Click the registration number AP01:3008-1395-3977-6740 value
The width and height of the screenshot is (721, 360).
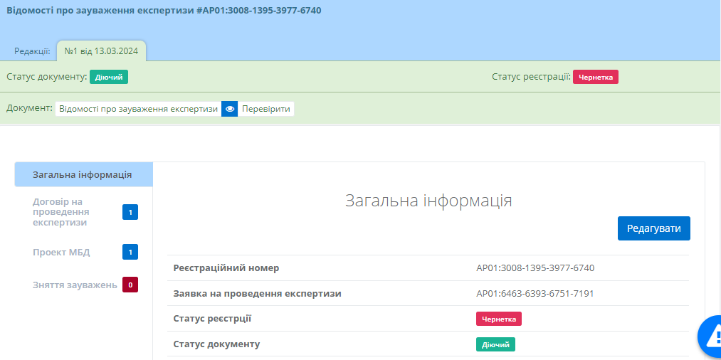tap(535, 268)
